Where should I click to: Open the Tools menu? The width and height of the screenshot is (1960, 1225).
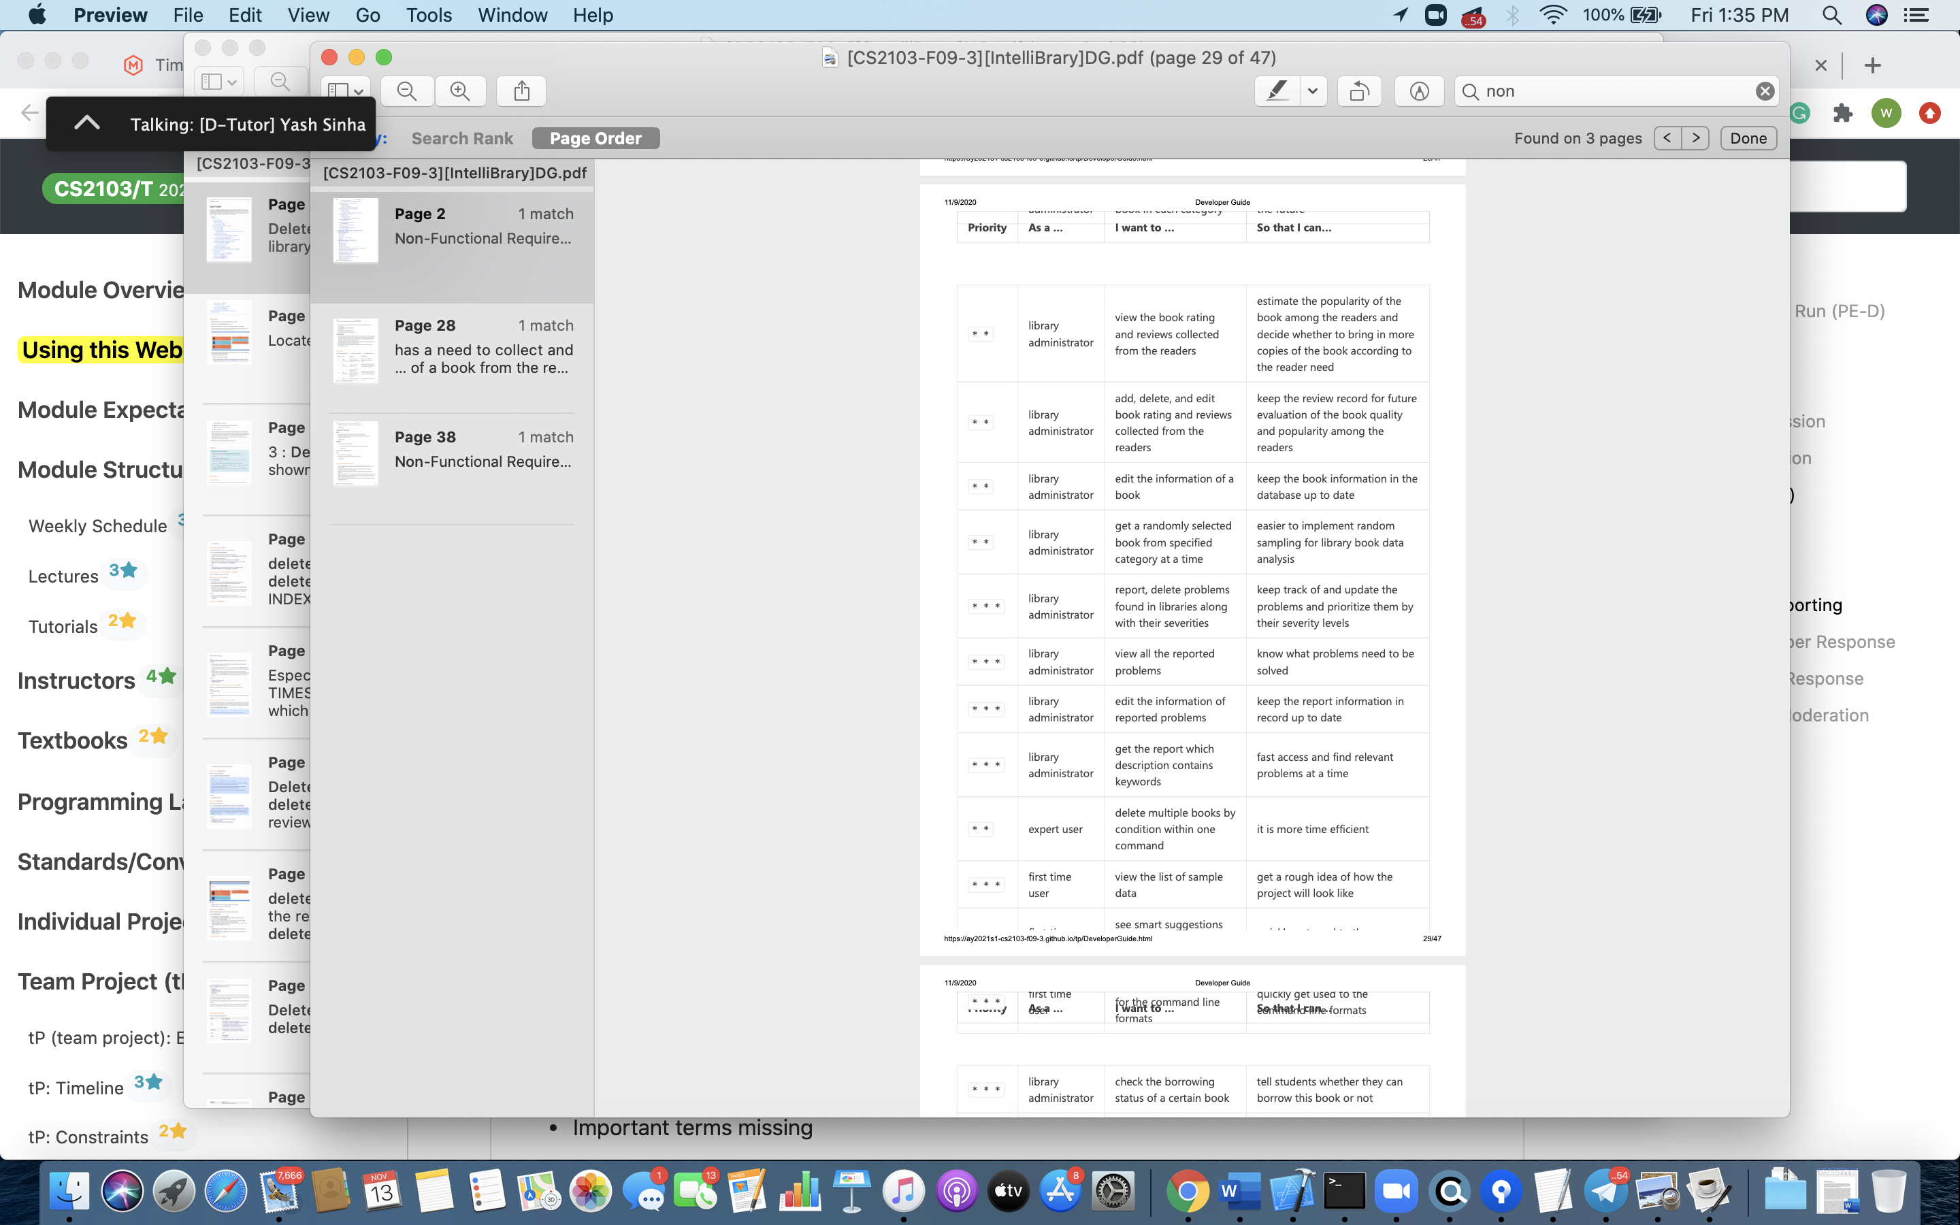coord(429,14)
